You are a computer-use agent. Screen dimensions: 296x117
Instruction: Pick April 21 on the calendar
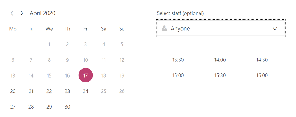[31, 91]
